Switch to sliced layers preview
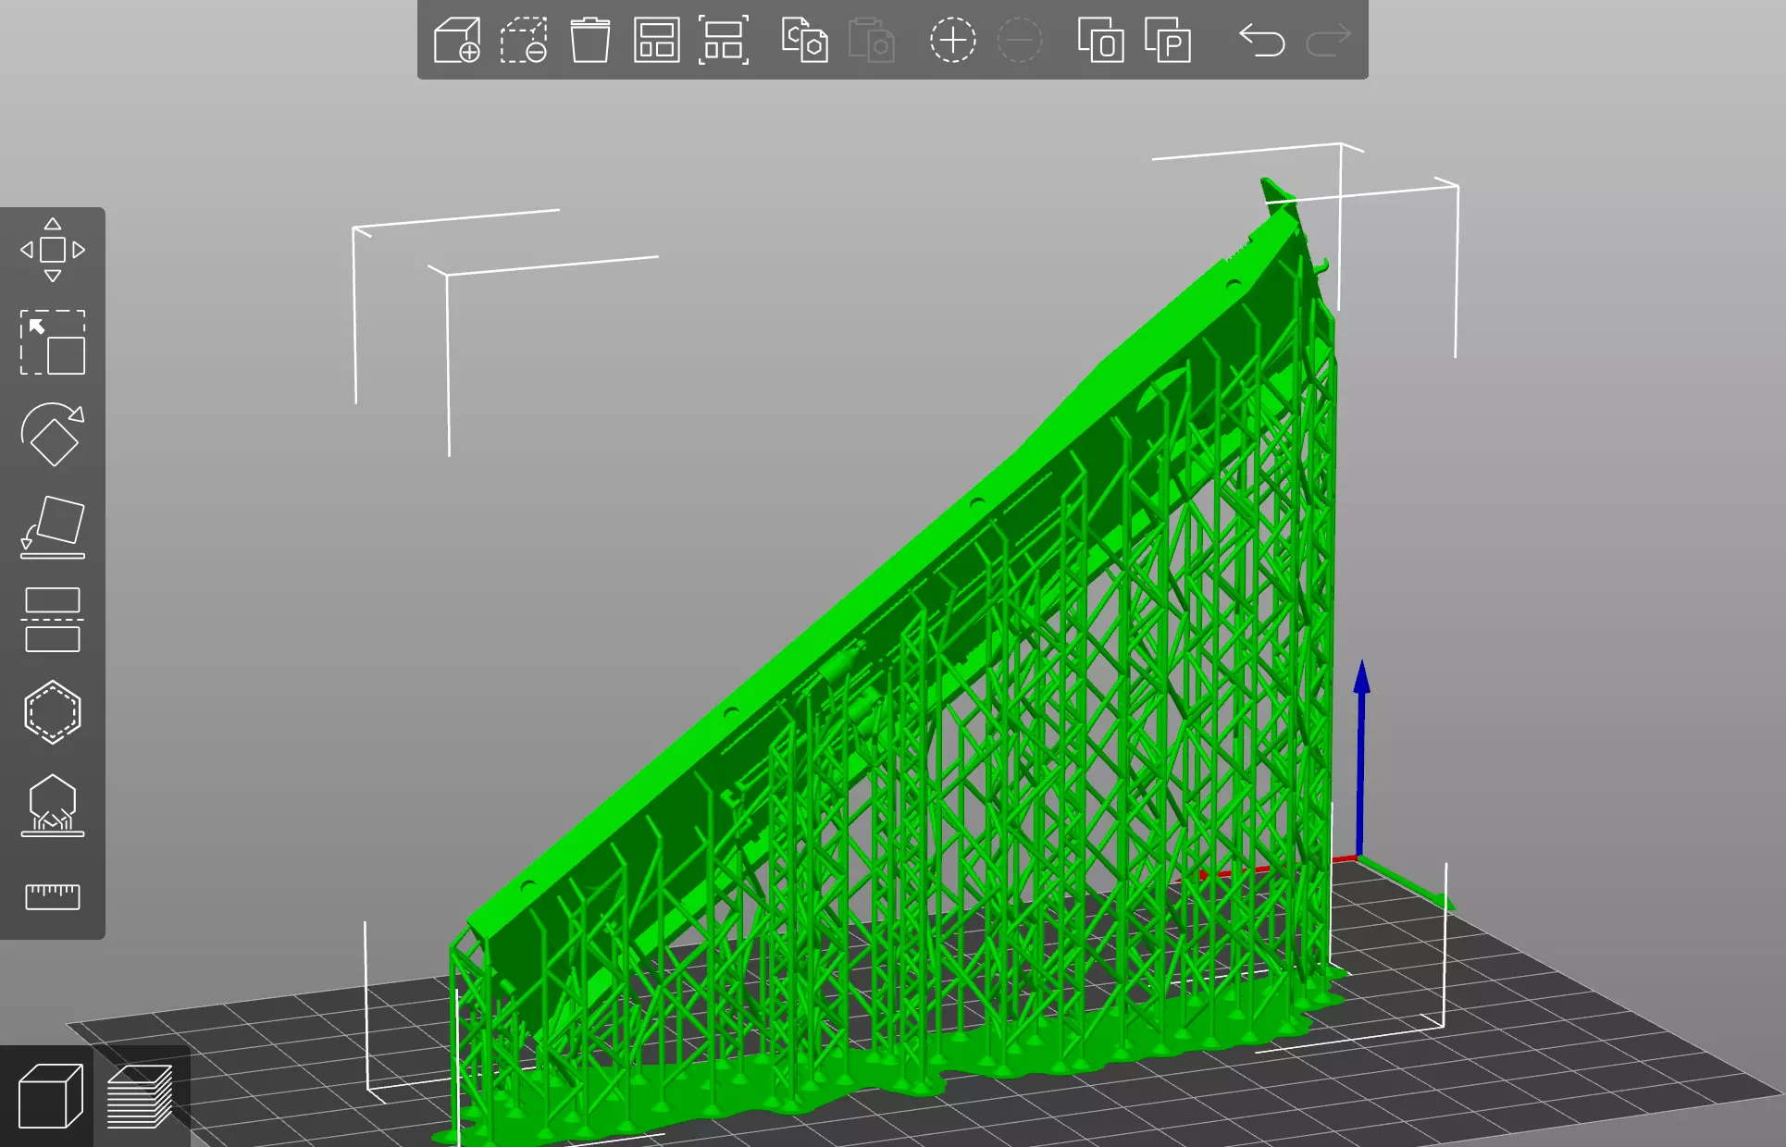 140,1096
